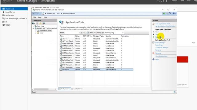
Task: Select Local Server in Server Manager sidebar
Action: (x=10, y=12)
